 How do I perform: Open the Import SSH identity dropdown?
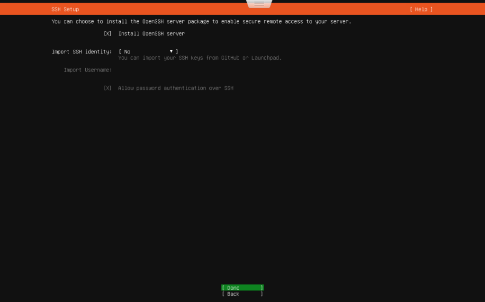click(148, 52)
